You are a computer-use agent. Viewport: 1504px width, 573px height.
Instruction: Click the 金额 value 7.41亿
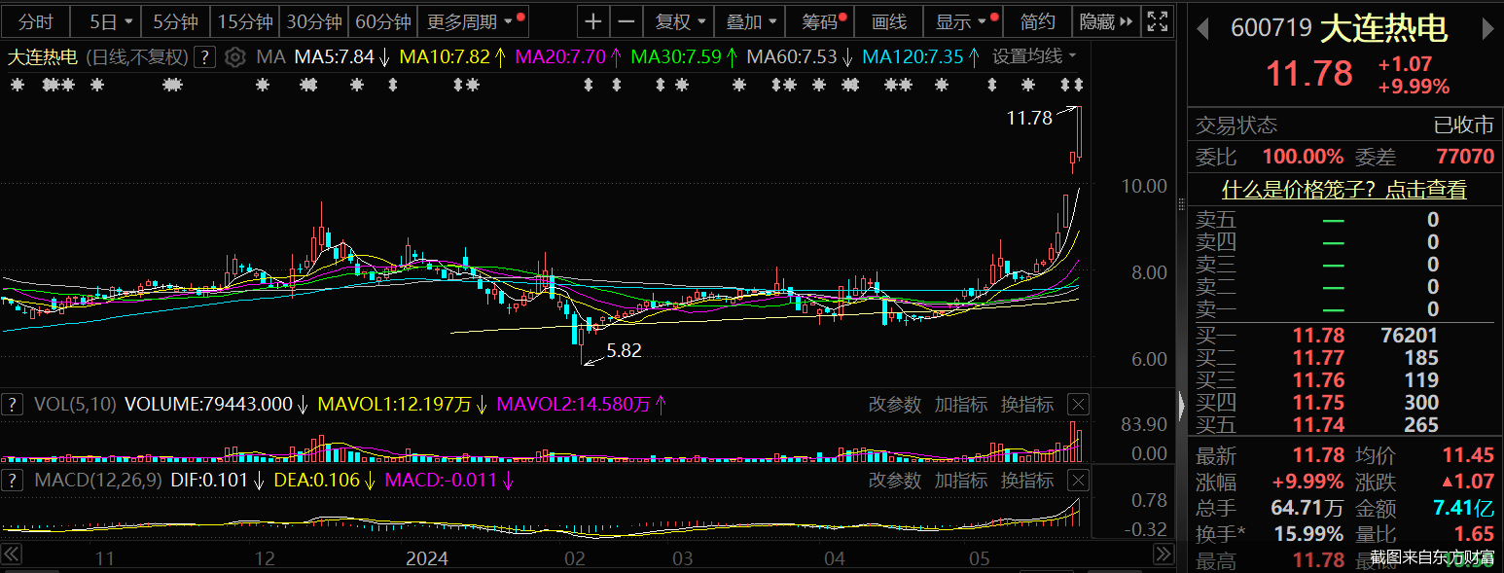tap(1464, 508)
